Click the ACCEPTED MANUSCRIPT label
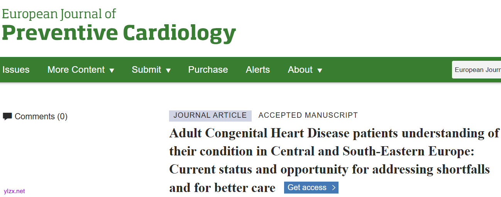The image size is (501, 197). [308, 115]
